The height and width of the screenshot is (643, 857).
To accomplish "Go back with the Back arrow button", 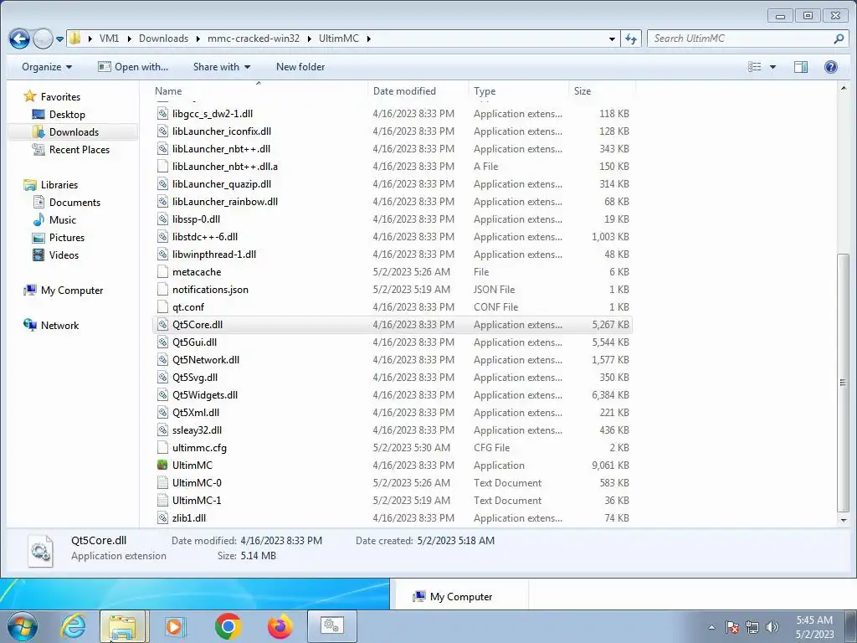I will [x=20, y=39].
